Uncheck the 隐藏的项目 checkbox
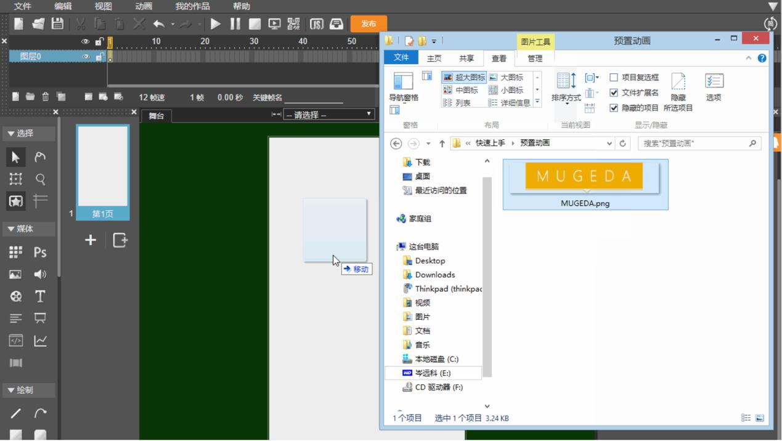 click(x=614, y=108)
